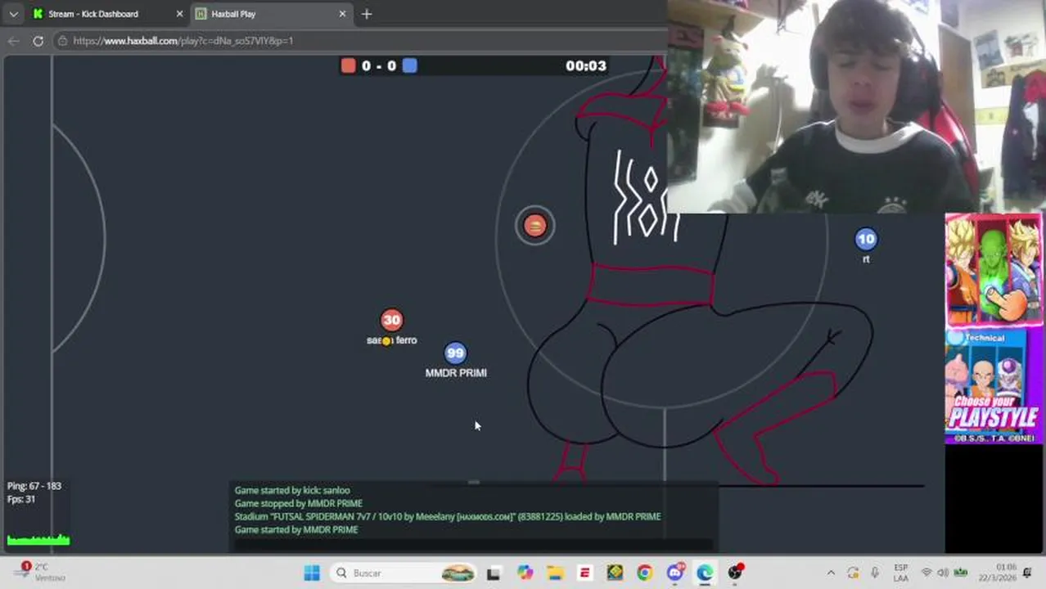Reload the Haxball page
Viewport: 1046px width, 589px height.
(x=38, y=40)
